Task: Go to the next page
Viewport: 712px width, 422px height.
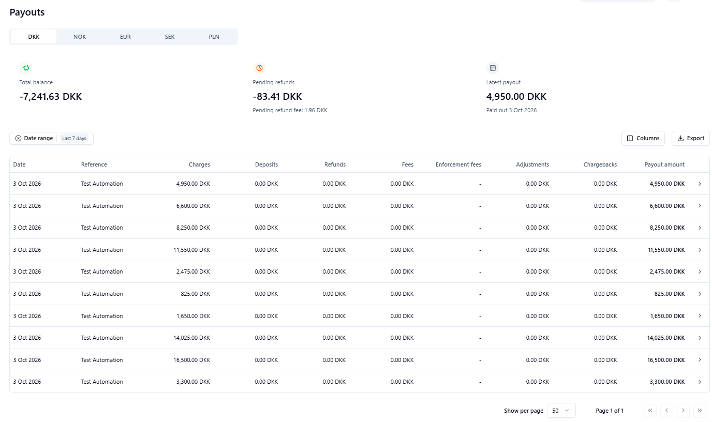Action: [684, 411]
